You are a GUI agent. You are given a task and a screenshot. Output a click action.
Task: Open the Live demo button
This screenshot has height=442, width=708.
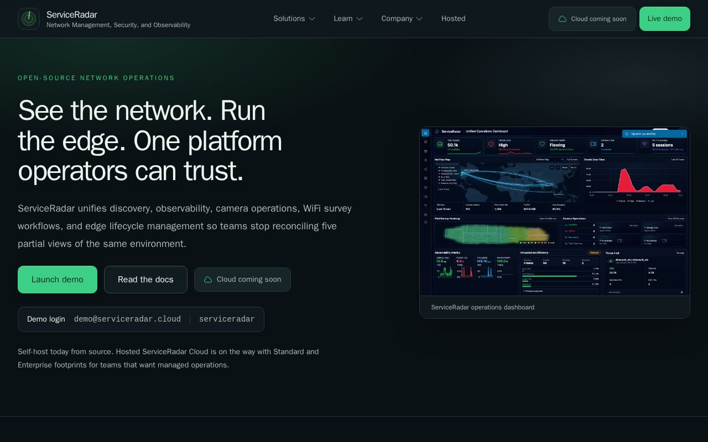pyautogui.click(x=665, y=19)
